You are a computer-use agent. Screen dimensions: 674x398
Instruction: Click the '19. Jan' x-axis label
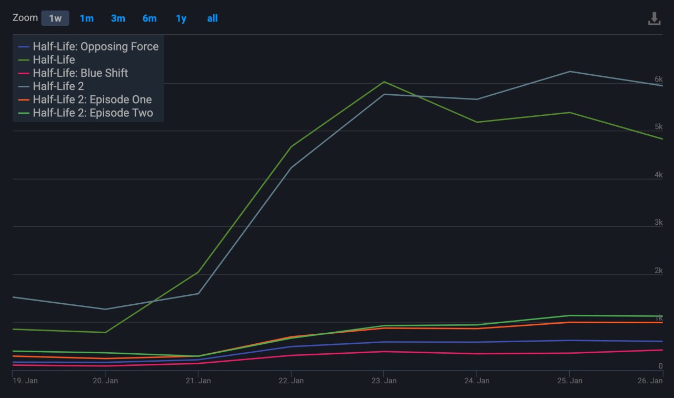pos(25,381)
